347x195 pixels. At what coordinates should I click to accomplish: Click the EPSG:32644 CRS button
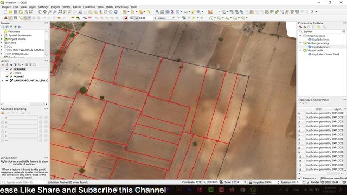pos(330,183)
